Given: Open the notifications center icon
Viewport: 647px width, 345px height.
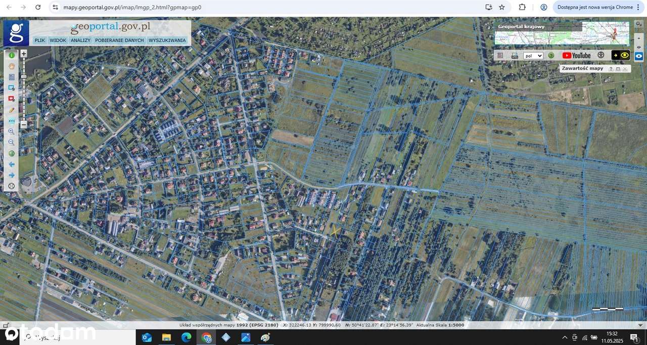Looking at the screenshot, I should [x=634, y=337].
